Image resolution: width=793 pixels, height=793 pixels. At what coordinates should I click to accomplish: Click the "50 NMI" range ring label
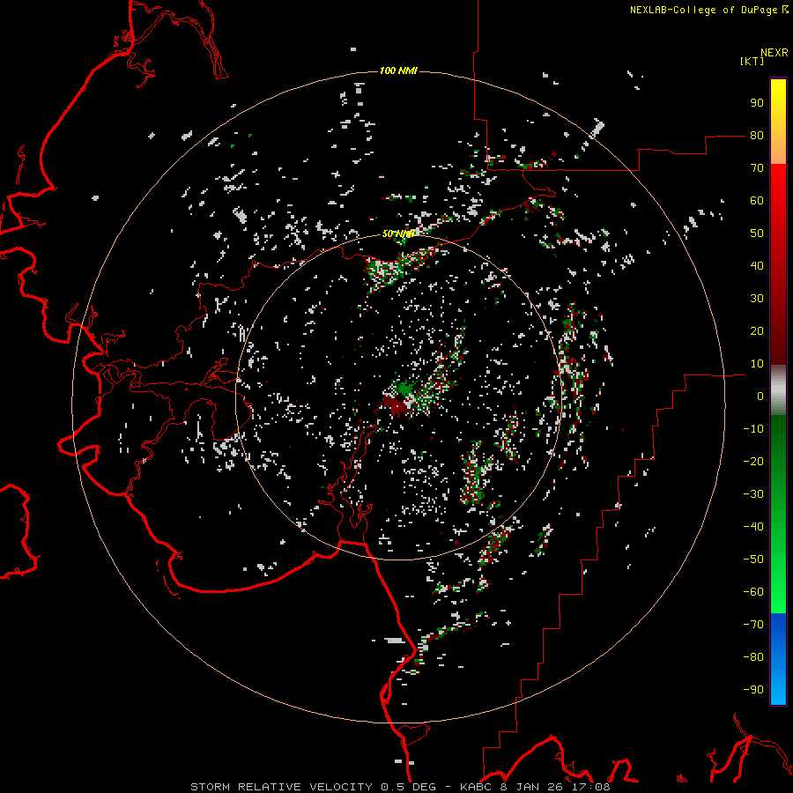coord(398,233)
